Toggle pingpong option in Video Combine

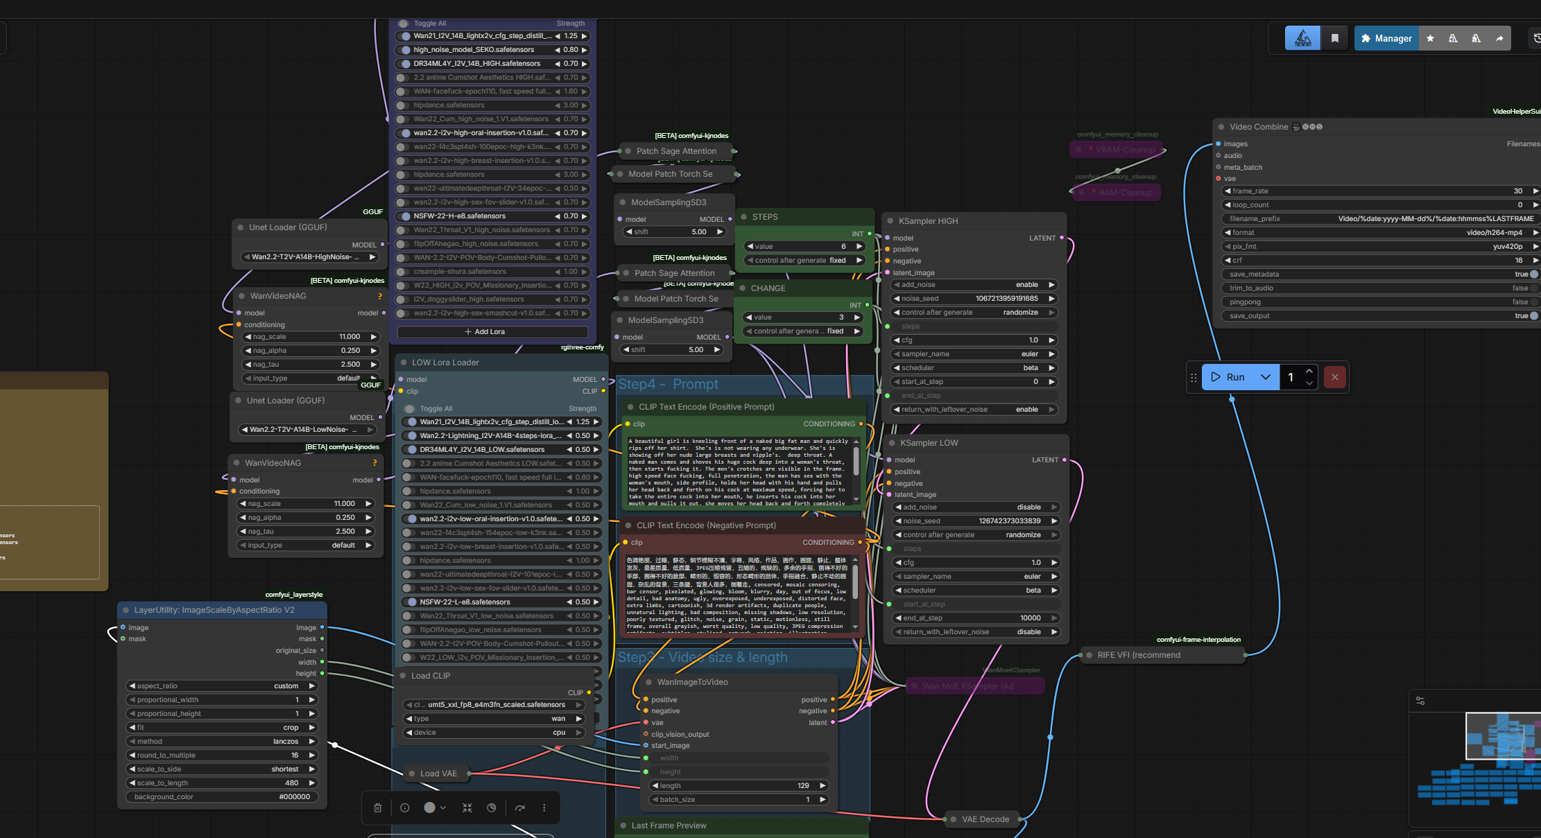click(1533, 302)
